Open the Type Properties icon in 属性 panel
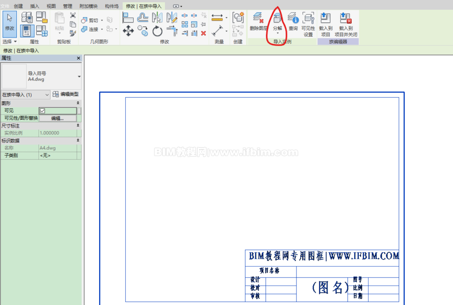This screenshot has height=305, width=453. point(27,17)
